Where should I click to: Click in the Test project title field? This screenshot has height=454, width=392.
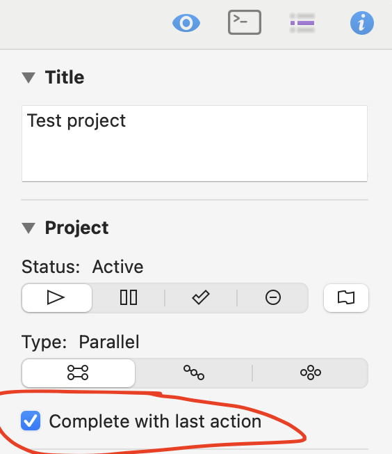coord(195,143)
